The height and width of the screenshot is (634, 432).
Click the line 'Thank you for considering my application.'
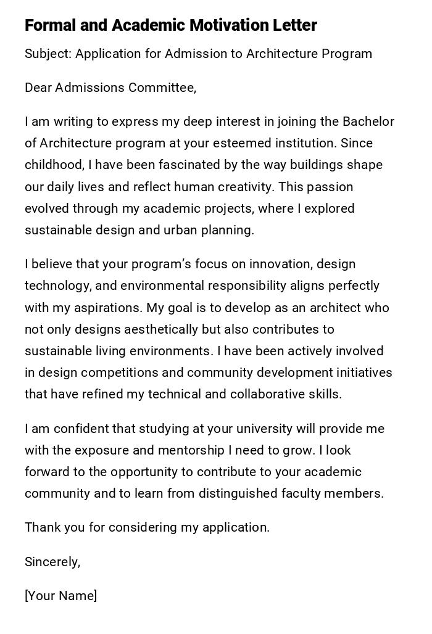point(147,527)
